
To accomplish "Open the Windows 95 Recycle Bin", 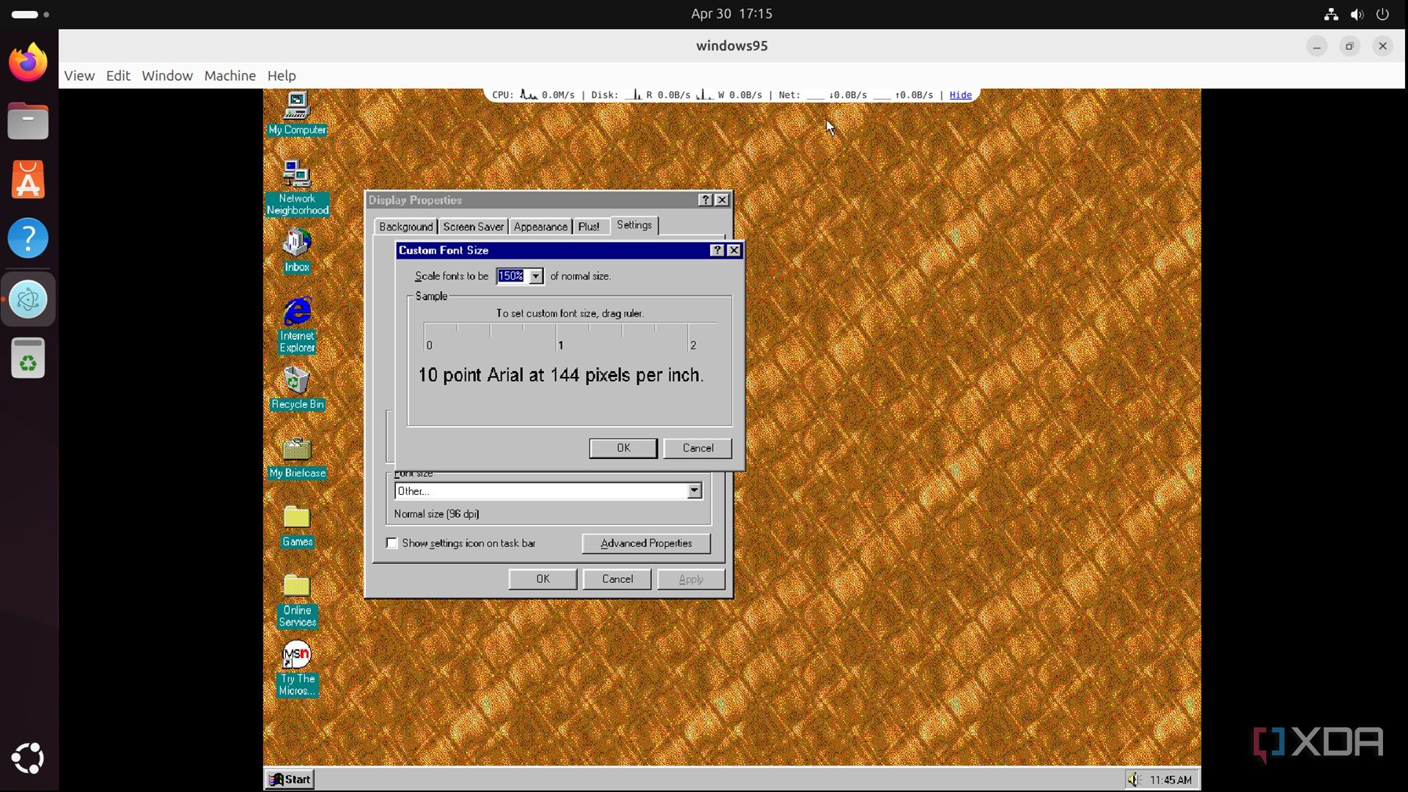I will (297, 389).
